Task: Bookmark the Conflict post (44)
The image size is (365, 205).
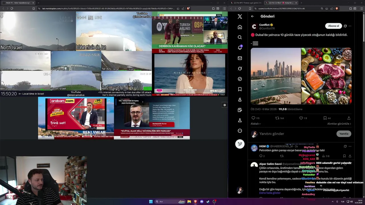Action: (x=325, y=118)
